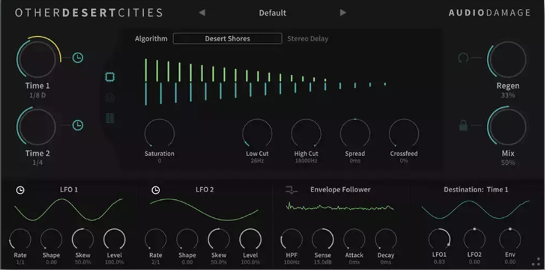Click the LFO 1 Shape knob
This screenshot has height=270, width=545.
[x=52, y=239]
